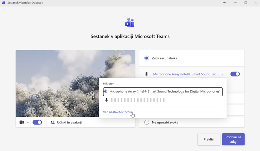Open Učinki in avatarji effects
Screen dimensions: 260x151
coord(66,122)
